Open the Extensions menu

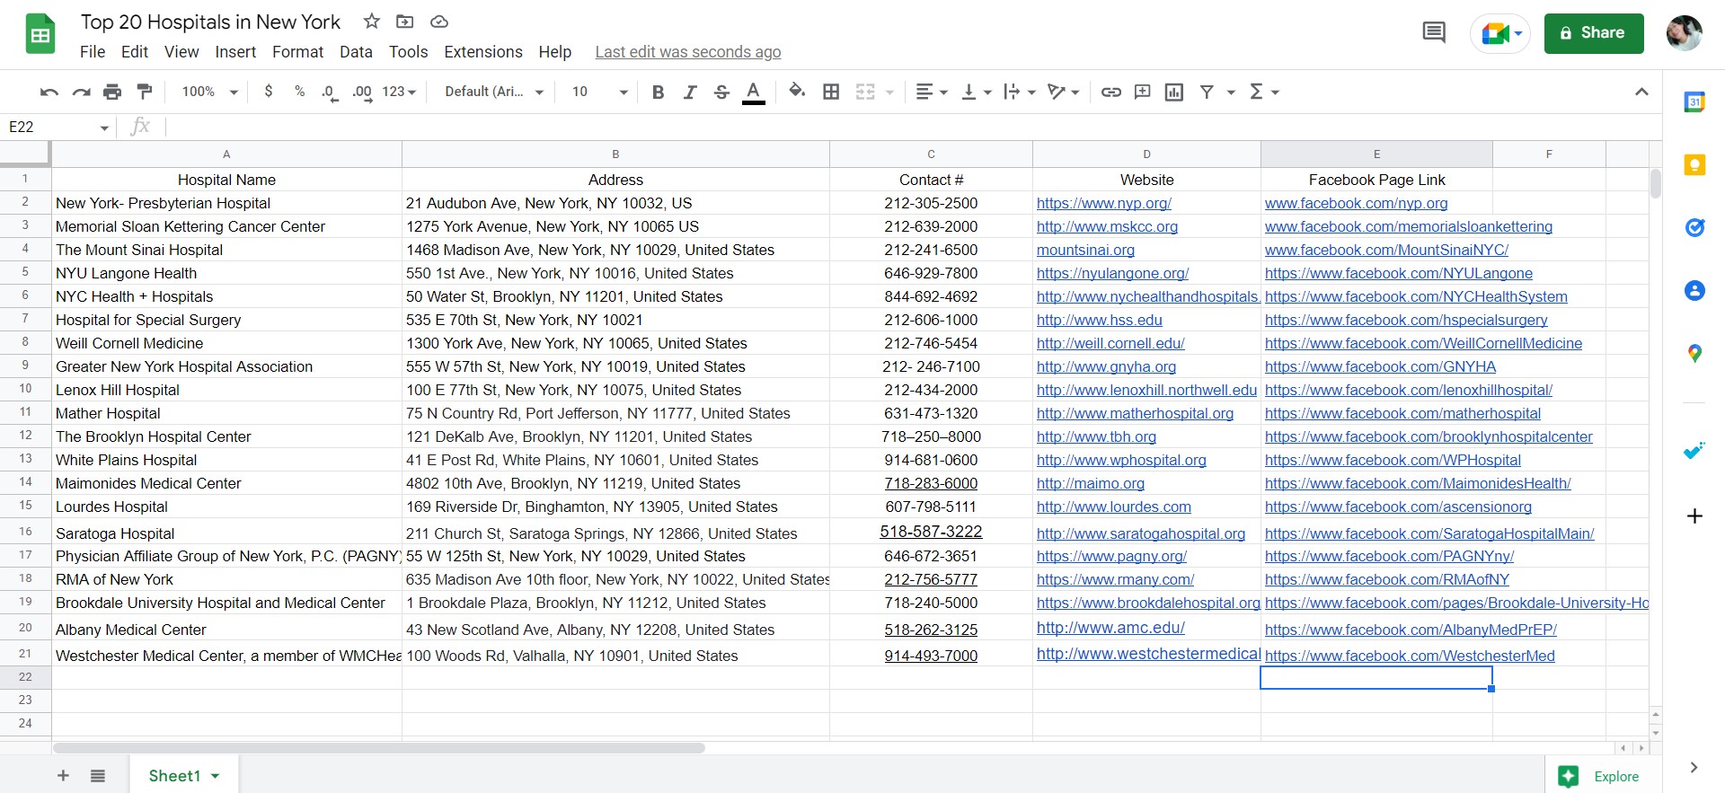click(x=482, y=52)
